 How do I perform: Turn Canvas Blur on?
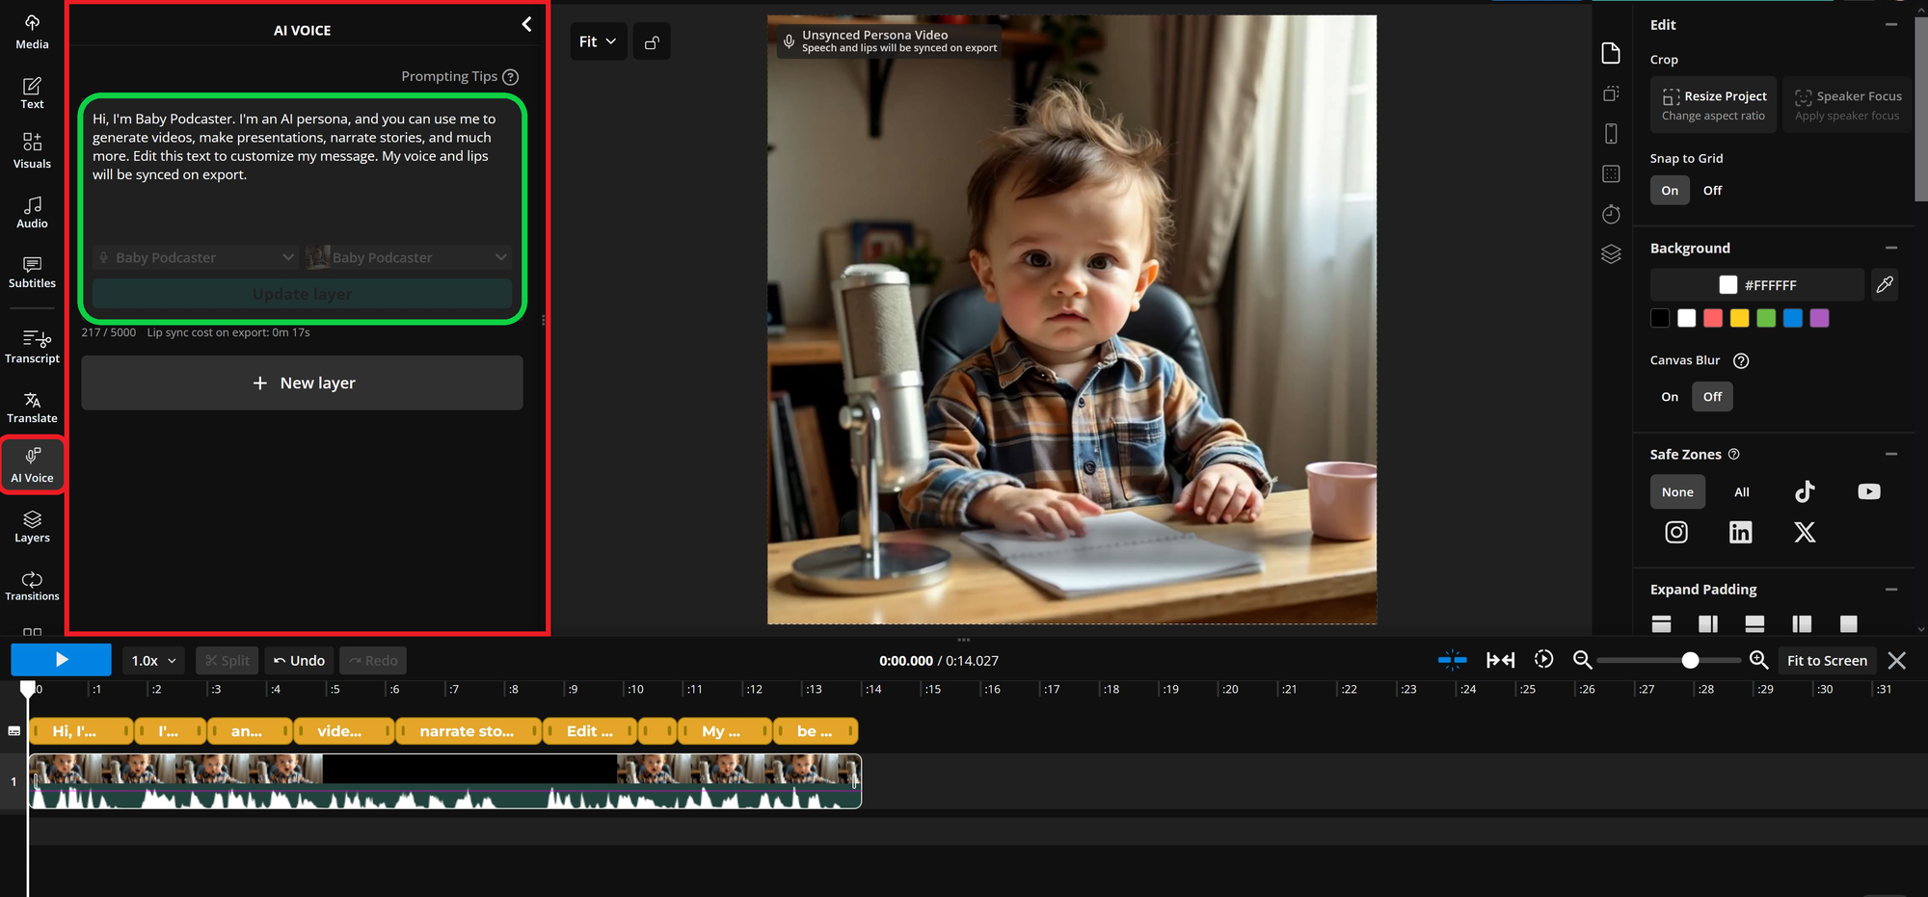coord(1670,397)
